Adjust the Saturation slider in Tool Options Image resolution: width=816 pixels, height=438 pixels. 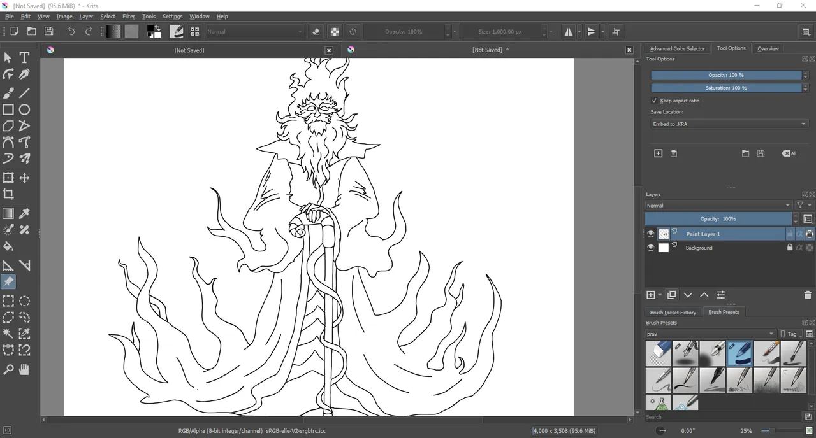(x=725, y=88)
